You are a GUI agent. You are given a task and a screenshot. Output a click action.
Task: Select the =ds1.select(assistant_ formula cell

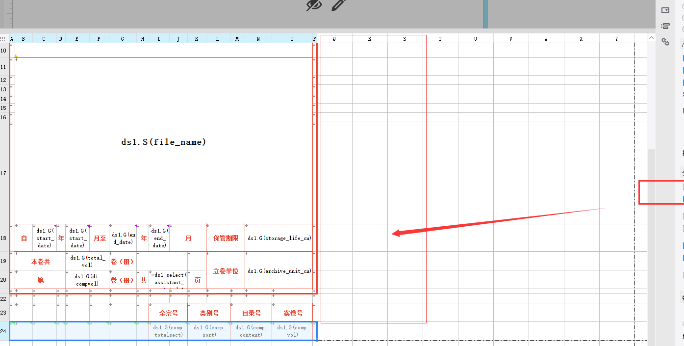[x=168, y=280]
